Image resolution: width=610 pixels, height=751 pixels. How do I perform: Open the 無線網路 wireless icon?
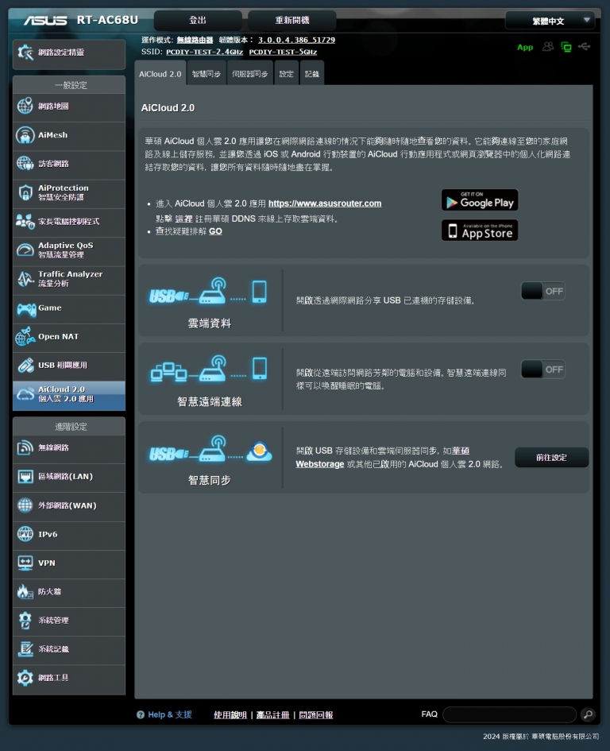(x=25, y=448)
